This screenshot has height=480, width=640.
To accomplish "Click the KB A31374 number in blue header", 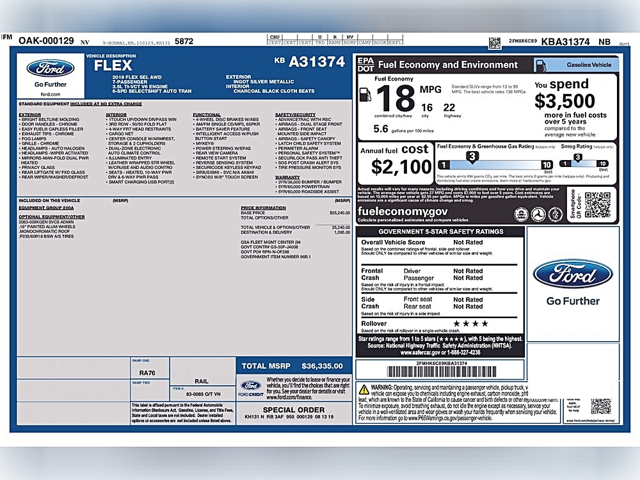I will coord(309,61).
